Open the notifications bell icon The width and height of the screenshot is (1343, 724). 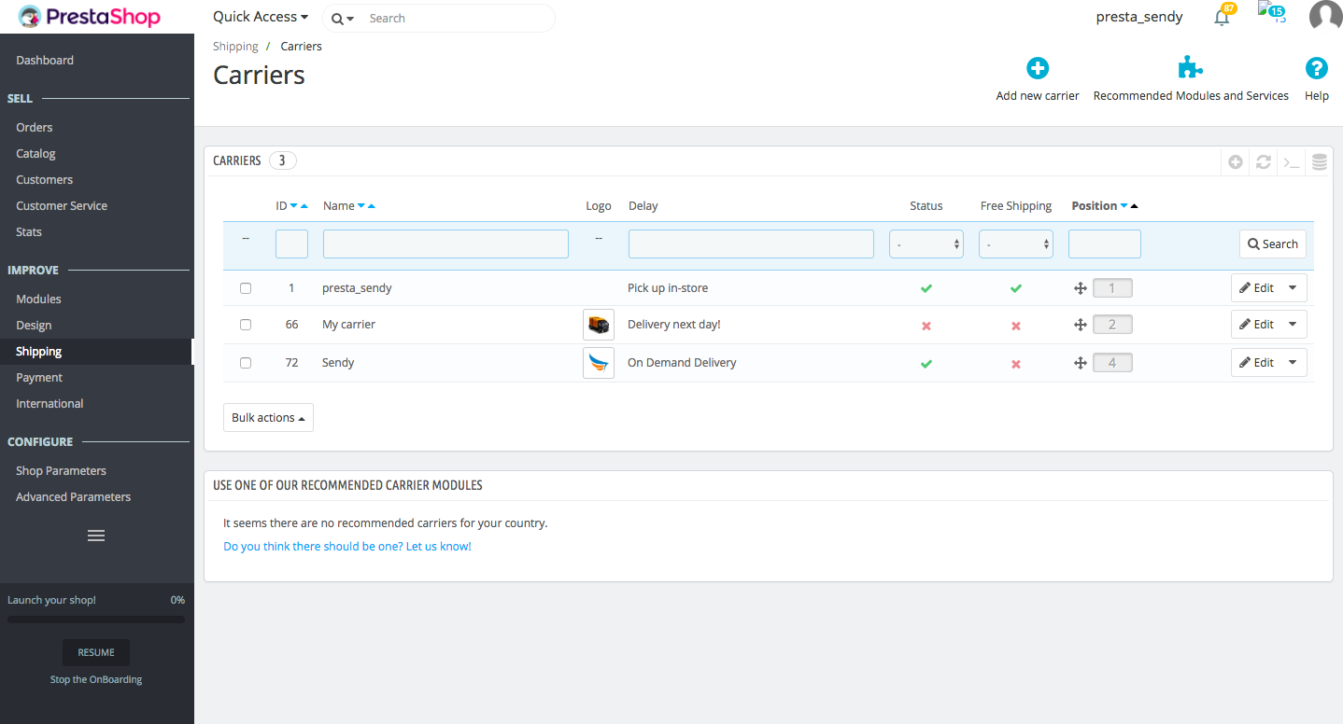click(x=1222, y=17)
